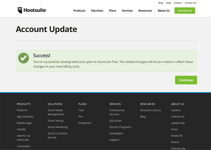The height and width of the screenshot is (150, 211).
Task: Open the Resources menu in the header
Action: (x=145, y=11)
